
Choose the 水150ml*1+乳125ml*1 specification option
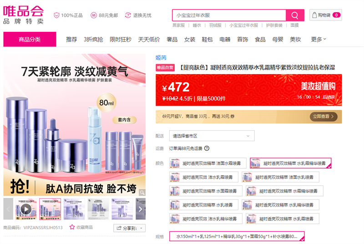[x=237, y=236]
